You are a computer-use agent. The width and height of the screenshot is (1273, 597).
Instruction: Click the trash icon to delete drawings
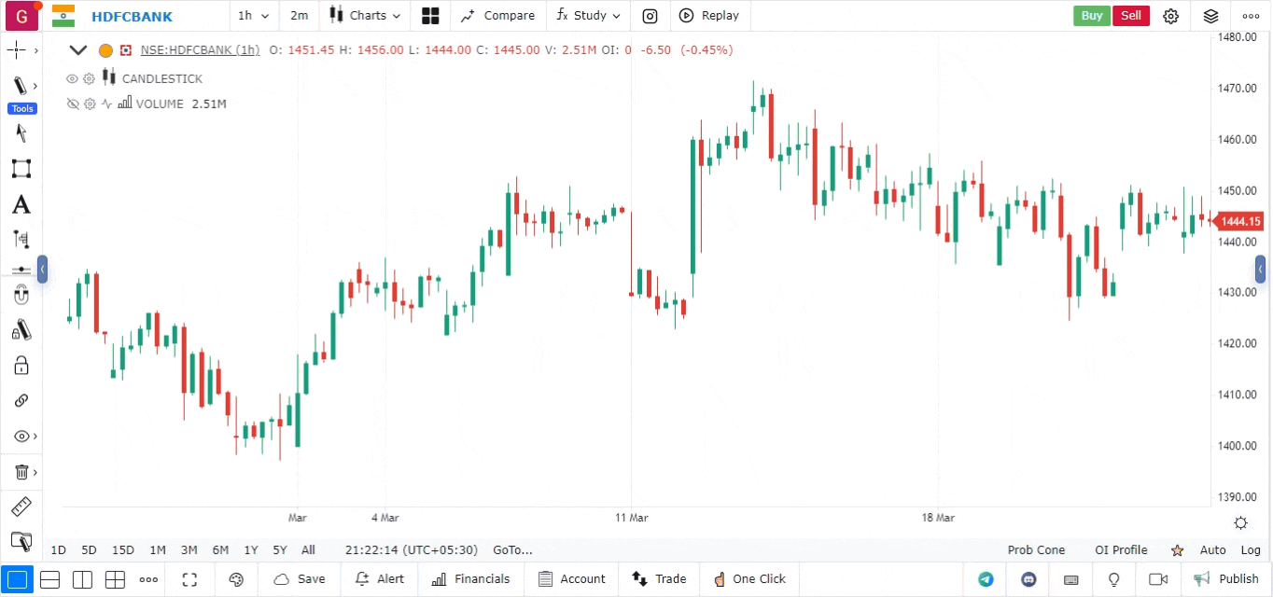point(21,472)
